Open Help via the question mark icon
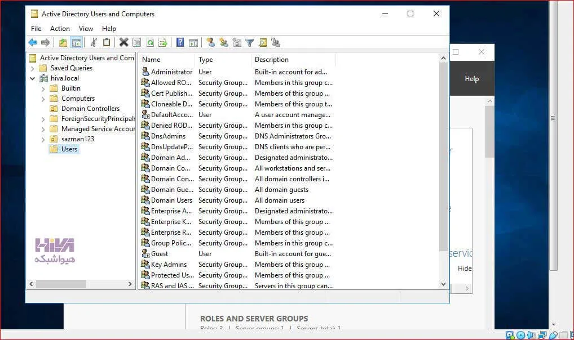 click(180, 42)
